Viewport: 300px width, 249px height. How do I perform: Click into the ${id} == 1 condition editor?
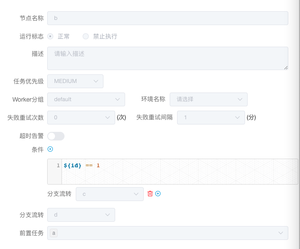tap(180, 172)
